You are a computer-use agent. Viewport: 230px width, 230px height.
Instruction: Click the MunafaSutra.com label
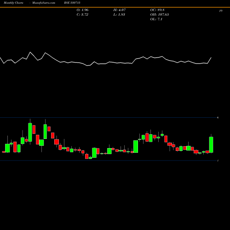(44, 3)
